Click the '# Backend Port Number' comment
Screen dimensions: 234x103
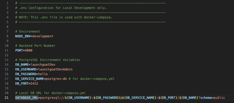click(35, 46)
